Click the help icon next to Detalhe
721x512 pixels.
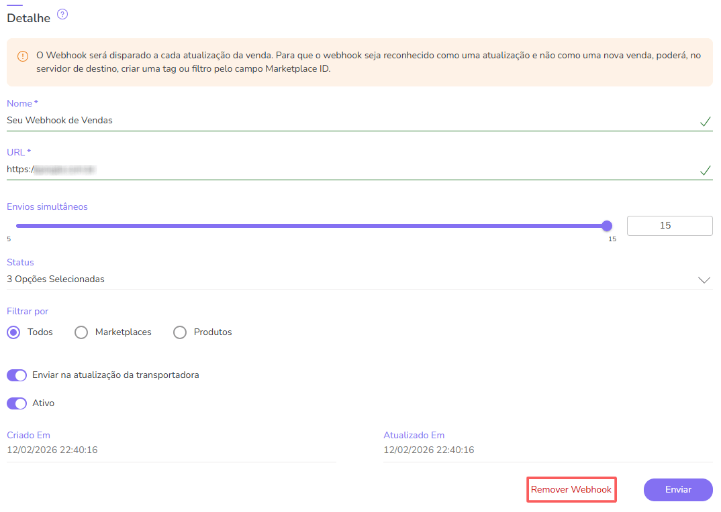tap(62, 14)
